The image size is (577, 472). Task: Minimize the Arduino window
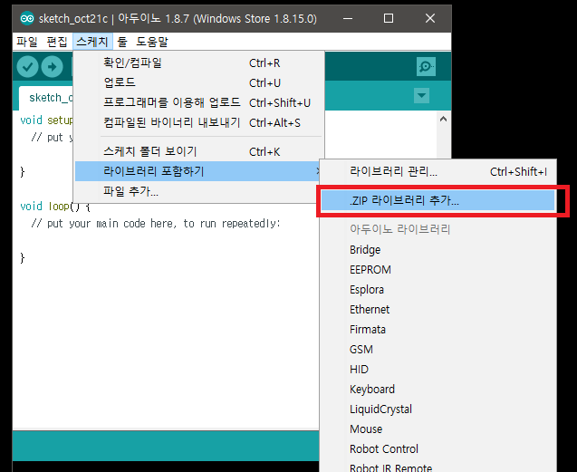point(348,18)
